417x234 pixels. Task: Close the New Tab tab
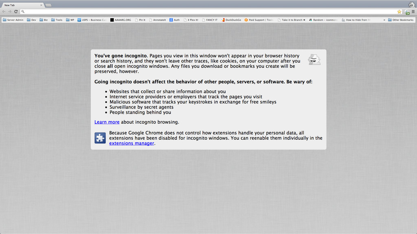[41, 5]
